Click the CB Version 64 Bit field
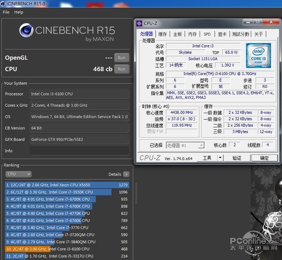Image resolution: width=282 pixels, height=260 pixels. (79, 128)
